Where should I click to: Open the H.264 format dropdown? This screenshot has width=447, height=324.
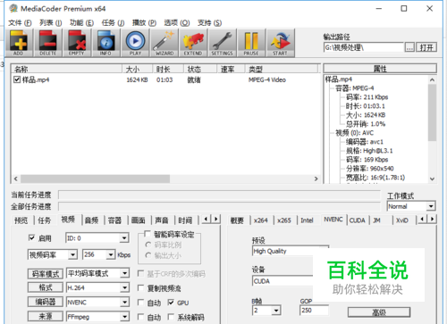click(x=97, y=287)
